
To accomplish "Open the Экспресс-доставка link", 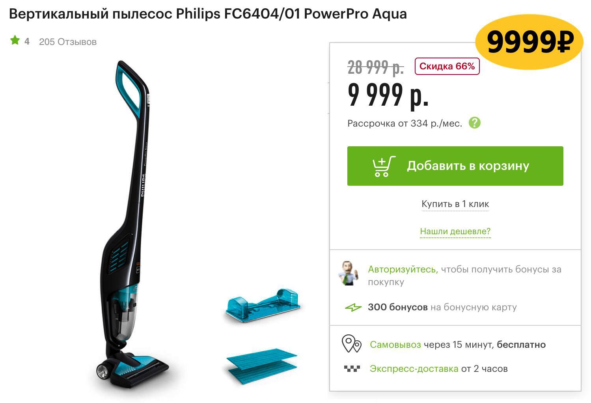I will [x=414, y=369].
